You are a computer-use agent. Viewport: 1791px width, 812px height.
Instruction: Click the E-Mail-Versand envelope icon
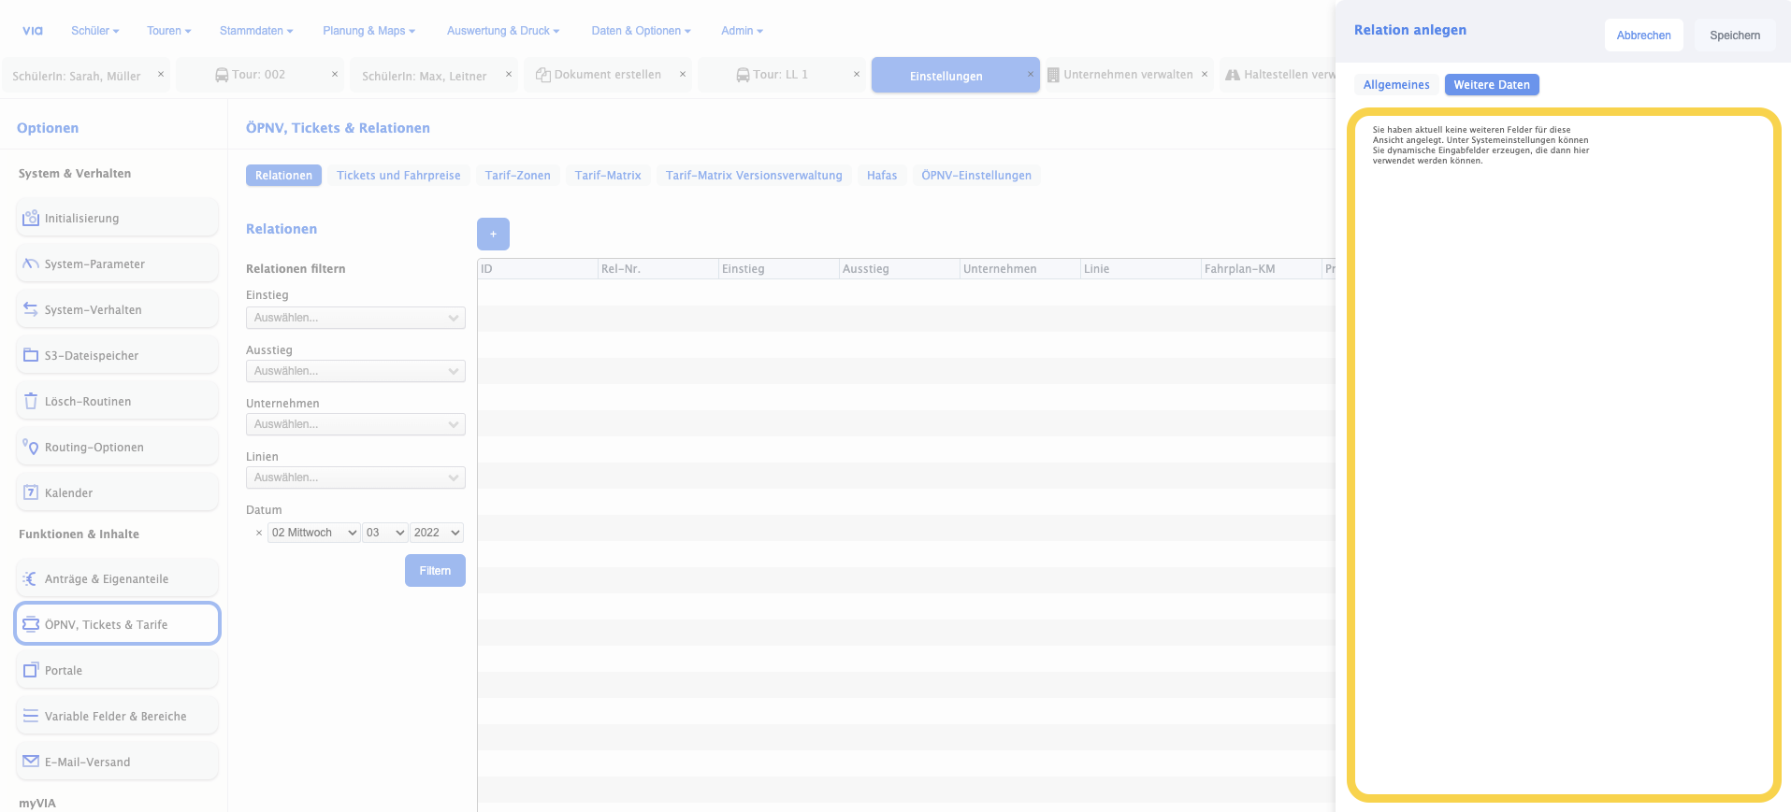coord(31,762)
